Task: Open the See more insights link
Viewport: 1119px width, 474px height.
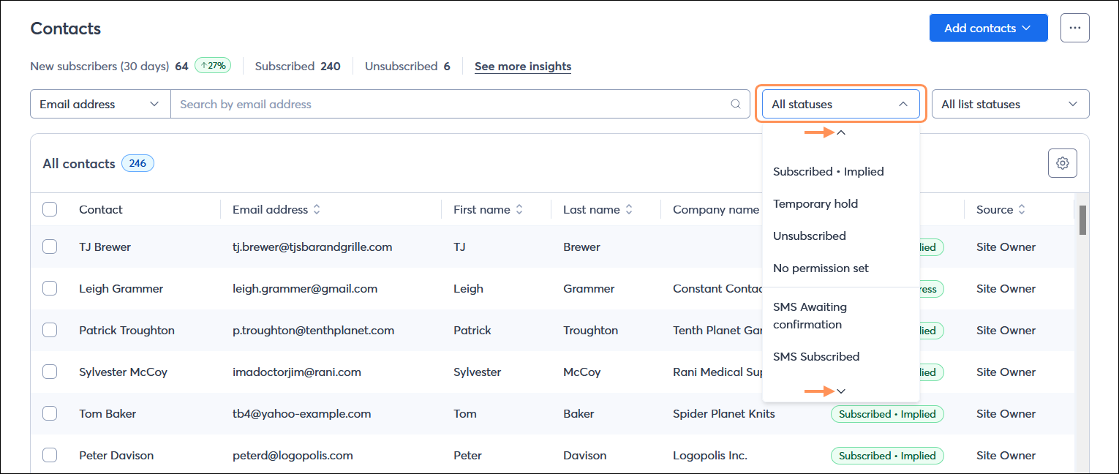Action: point(523,66)
